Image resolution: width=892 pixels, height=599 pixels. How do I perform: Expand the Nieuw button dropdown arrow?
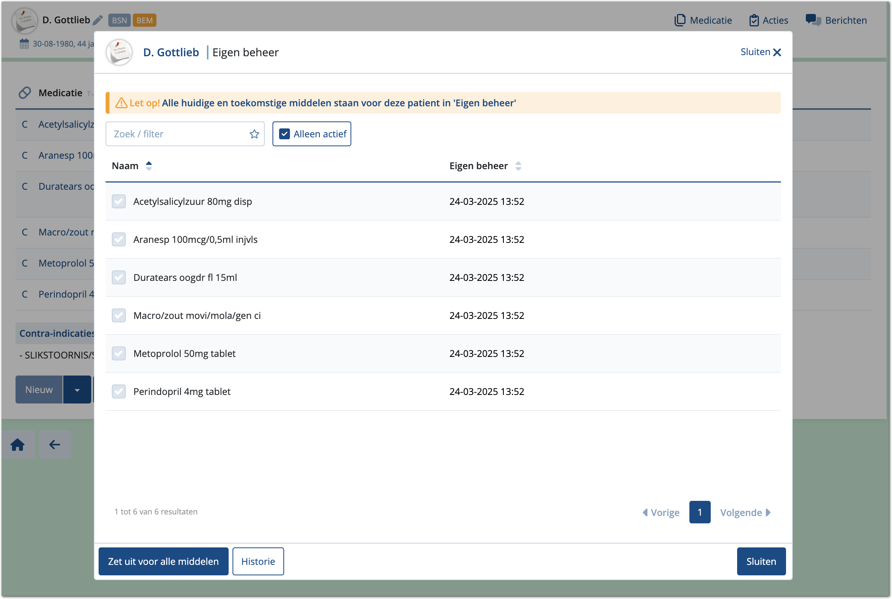pyautogui.click(x=77, y=390)
